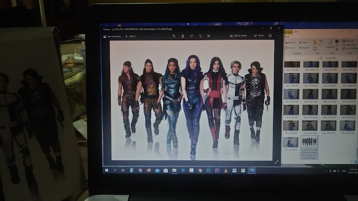Open the See more ellipsis menu
This screenshot has height=201, width=358.
coord(279,35)
